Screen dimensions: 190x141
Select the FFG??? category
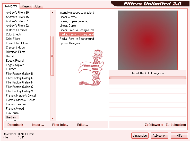[x=11, y=69]
